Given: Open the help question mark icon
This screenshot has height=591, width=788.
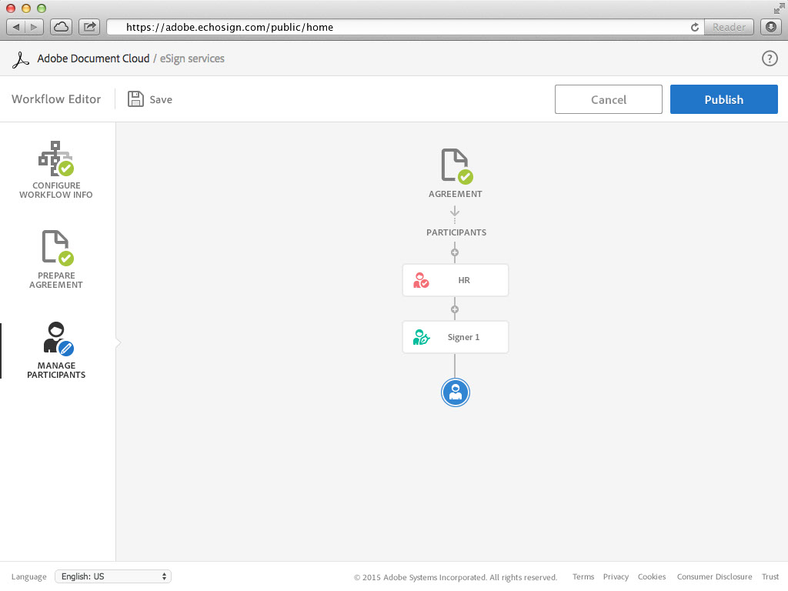Looking at the screenshot, I should coord(770,58).
